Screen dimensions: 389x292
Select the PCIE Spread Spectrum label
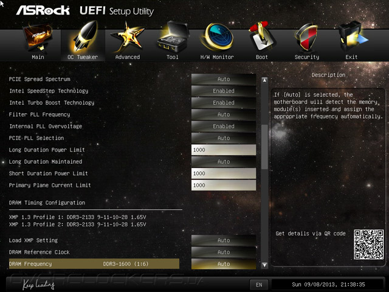(x=40, y=79)
